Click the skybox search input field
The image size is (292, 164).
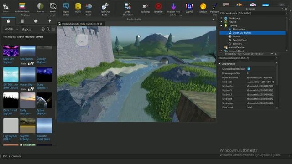pyautogui.click(x=31, y=29)
